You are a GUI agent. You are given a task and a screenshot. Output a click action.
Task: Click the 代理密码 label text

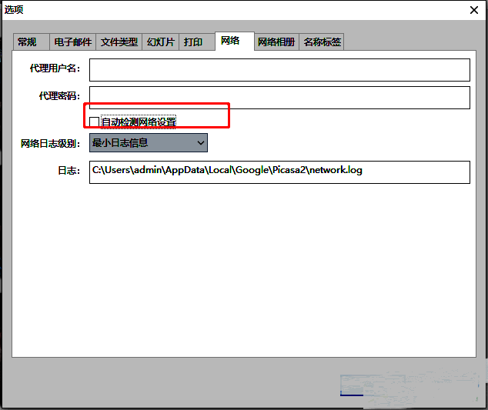[x=59, y=98]
